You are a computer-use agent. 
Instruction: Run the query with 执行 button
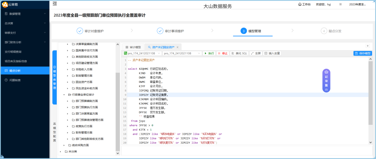209,53
